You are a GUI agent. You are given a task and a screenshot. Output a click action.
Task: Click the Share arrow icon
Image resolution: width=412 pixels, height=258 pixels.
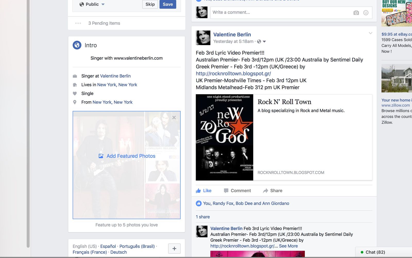(265, 191)
